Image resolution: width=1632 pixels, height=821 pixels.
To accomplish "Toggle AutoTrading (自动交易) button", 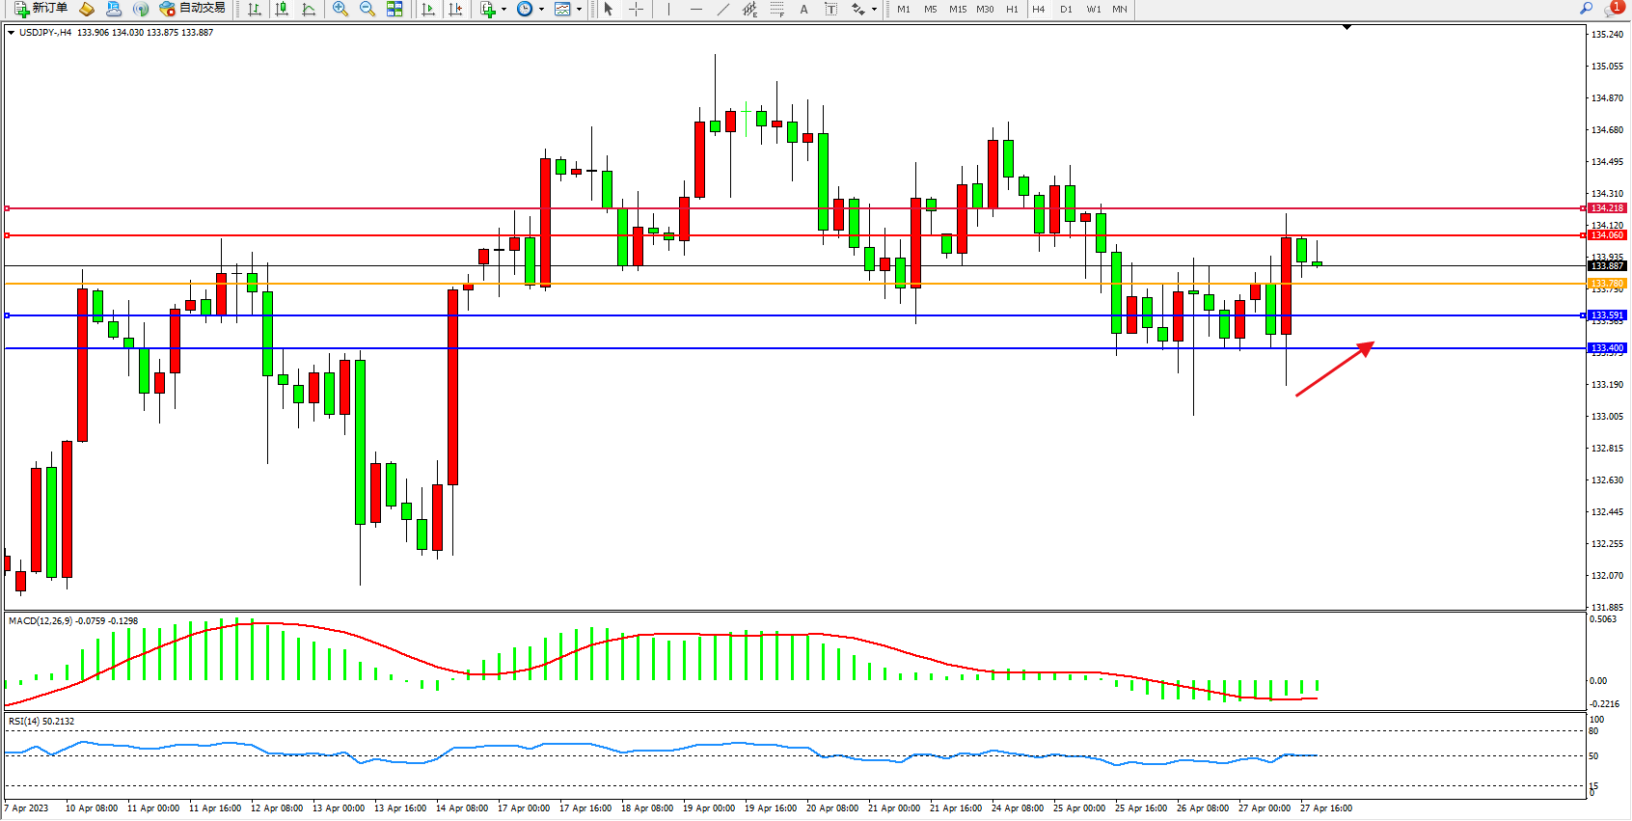I will click(193, 9).
